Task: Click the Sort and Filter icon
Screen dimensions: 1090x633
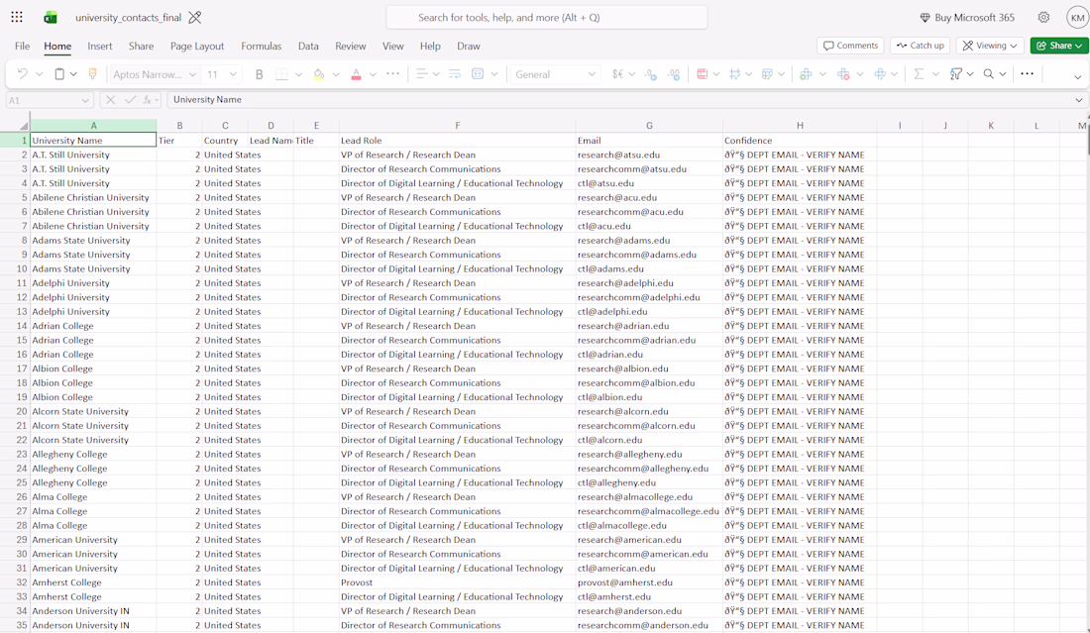Action: click(956, 74)
